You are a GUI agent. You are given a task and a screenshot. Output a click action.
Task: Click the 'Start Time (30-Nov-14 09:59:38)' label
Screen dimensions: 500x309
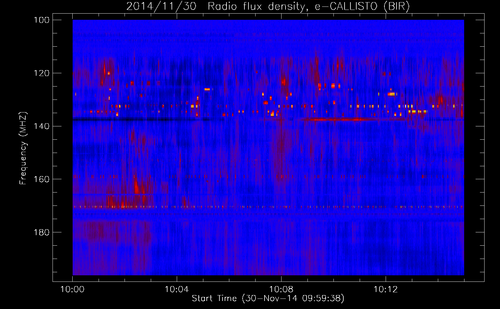(268, 298)
